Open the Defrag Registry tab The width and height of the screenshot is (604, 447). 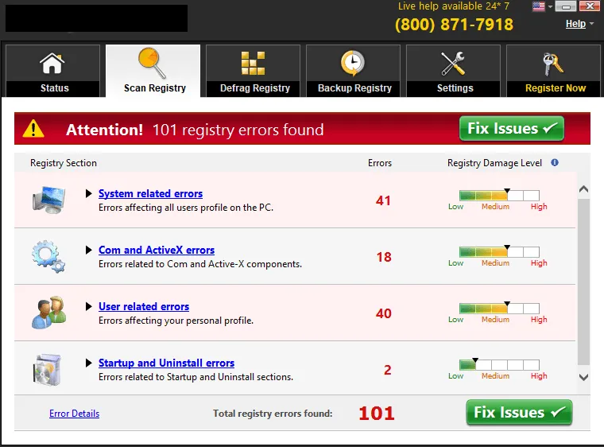pos(253,71)
